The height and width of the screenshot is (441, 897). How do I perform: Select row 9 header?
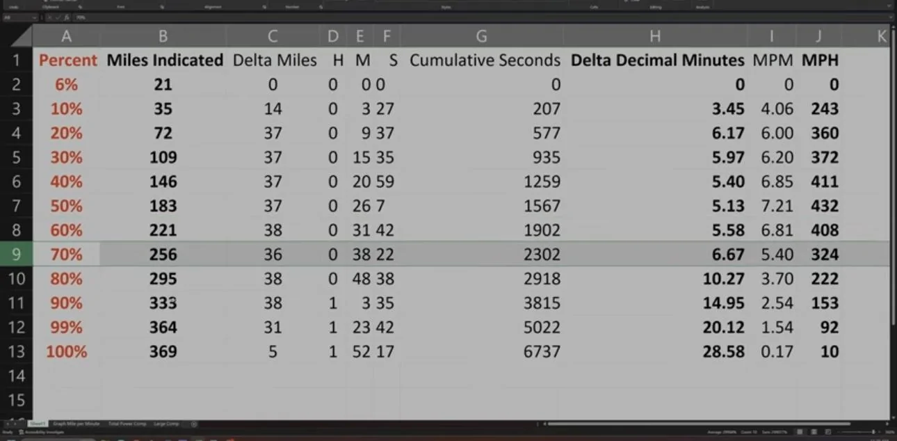click(16, 254)
